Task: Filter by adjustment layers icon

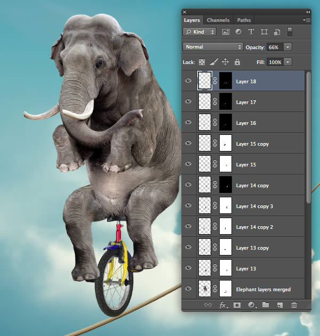Action: [238, 31]
